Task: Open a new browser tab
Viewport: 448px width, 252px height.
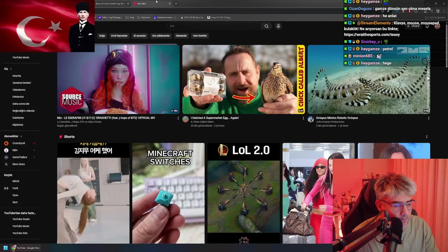Action: [x=176, y=3]
